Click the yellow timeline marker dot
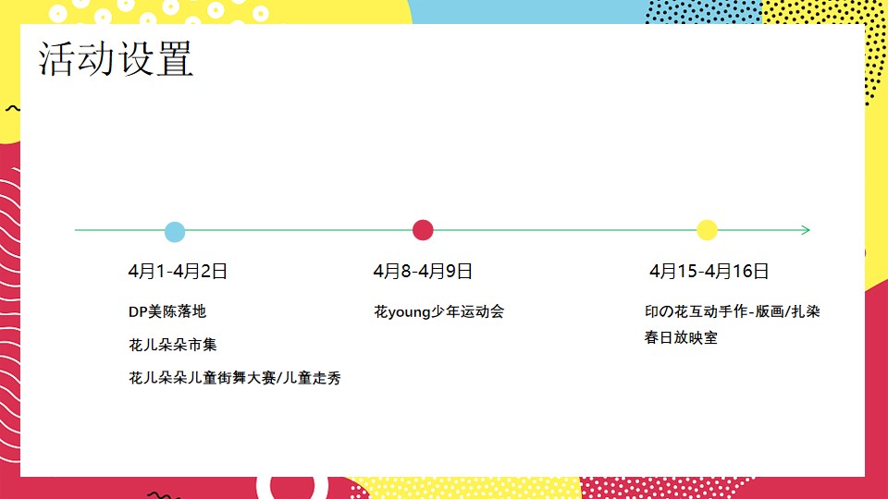Screen dimensions: 888x499 coord(707,230)
